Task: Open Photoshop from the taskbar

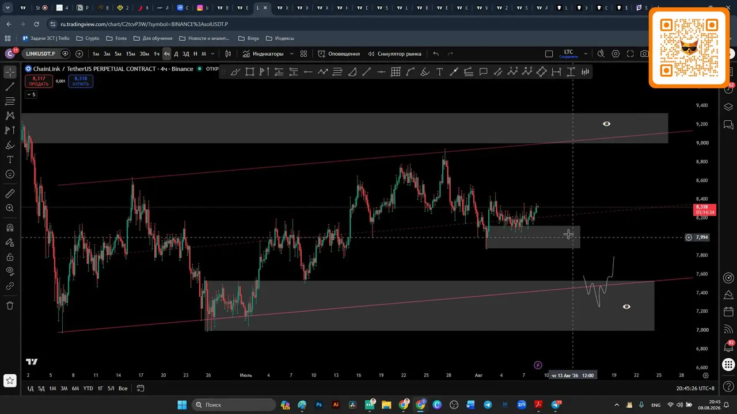Action: tap(319, 405)
